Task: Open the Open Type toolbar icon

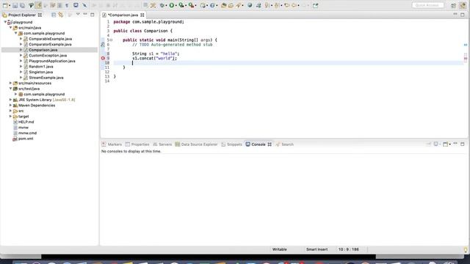Action: 223,5
